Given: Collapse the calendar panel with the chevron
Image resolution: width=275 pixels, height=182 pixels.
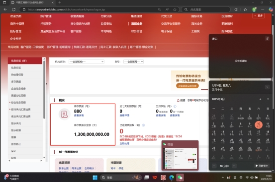Looking at the screenshot, I should click(x=267, y=87).
